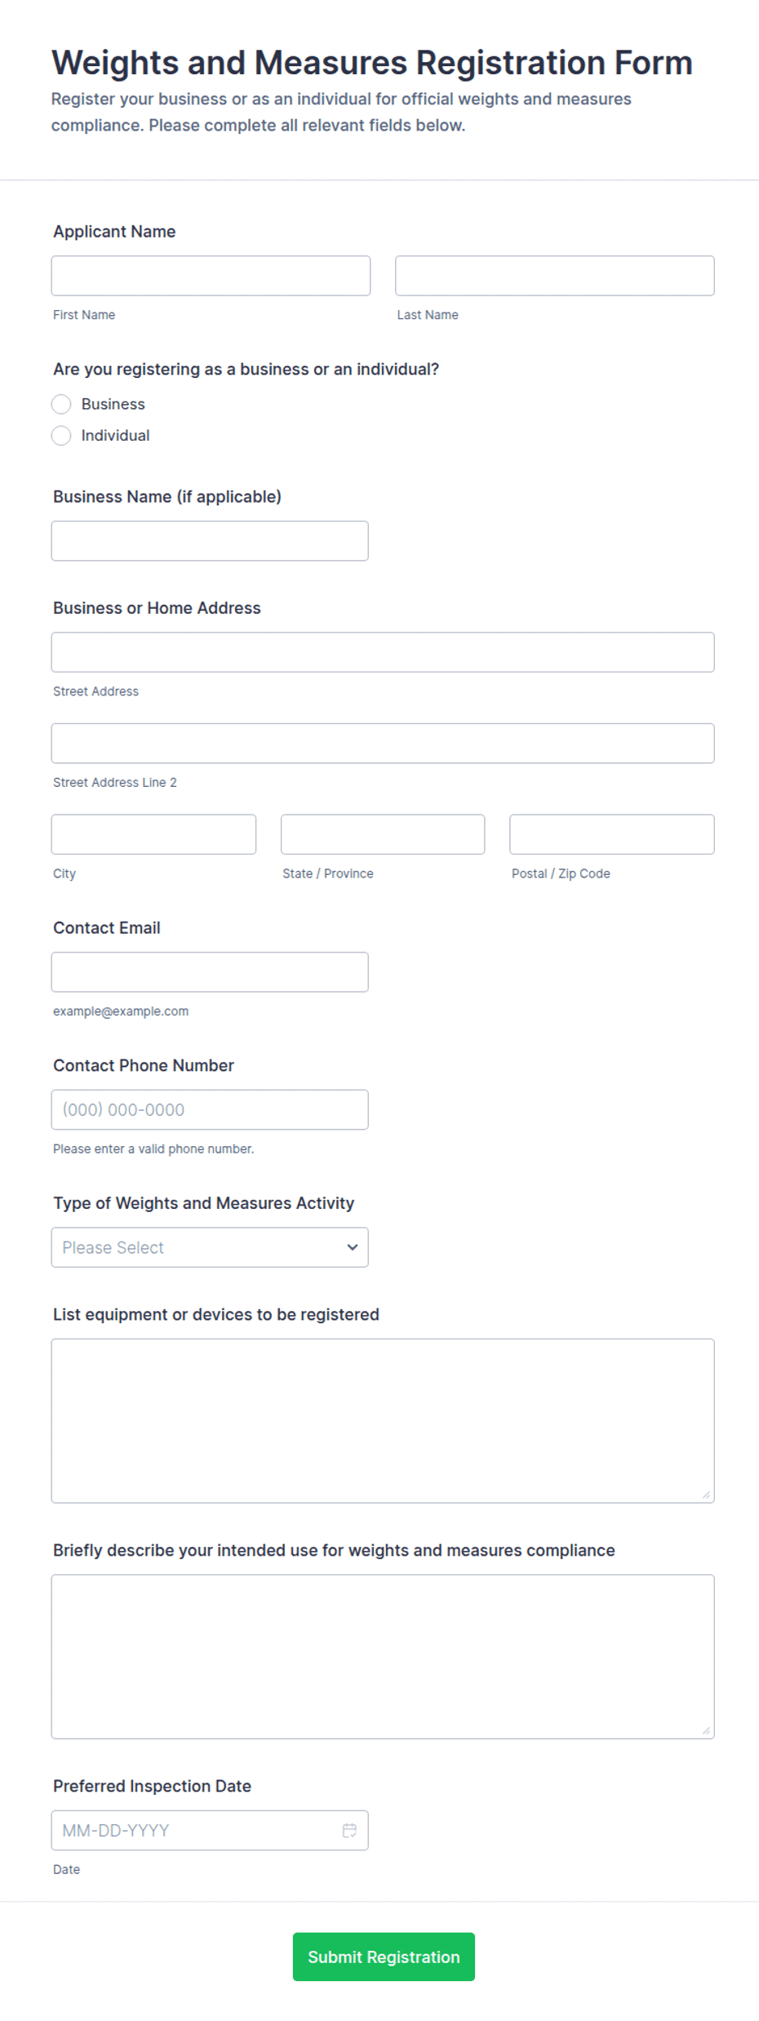
Task: Click the State / Province field
Action: click(383, 834)
